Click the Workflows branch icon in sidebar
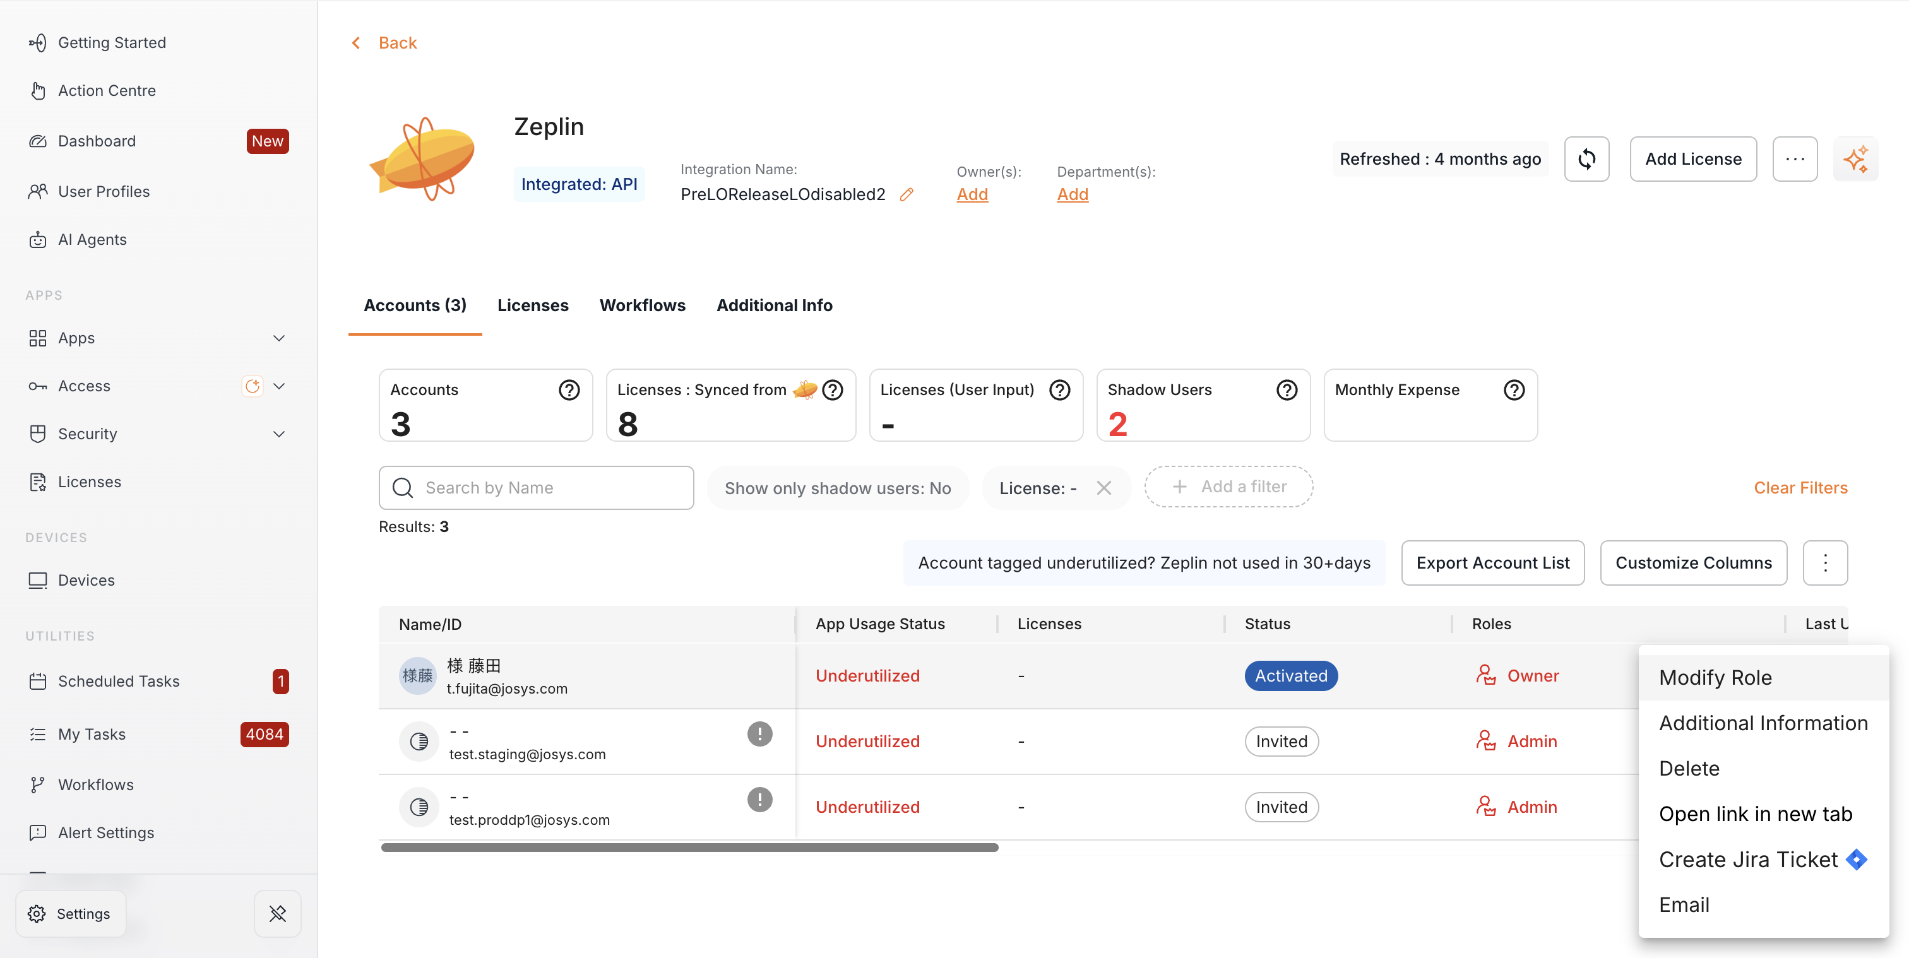This screenshot has width=1909, height=958. point(38,784)
